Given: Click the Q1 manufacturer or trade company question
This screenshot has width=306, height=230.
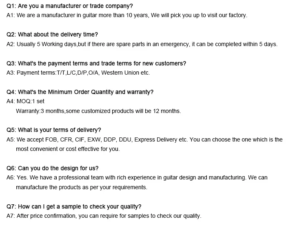Looking at the screenshot, I should tap(70, 6).
